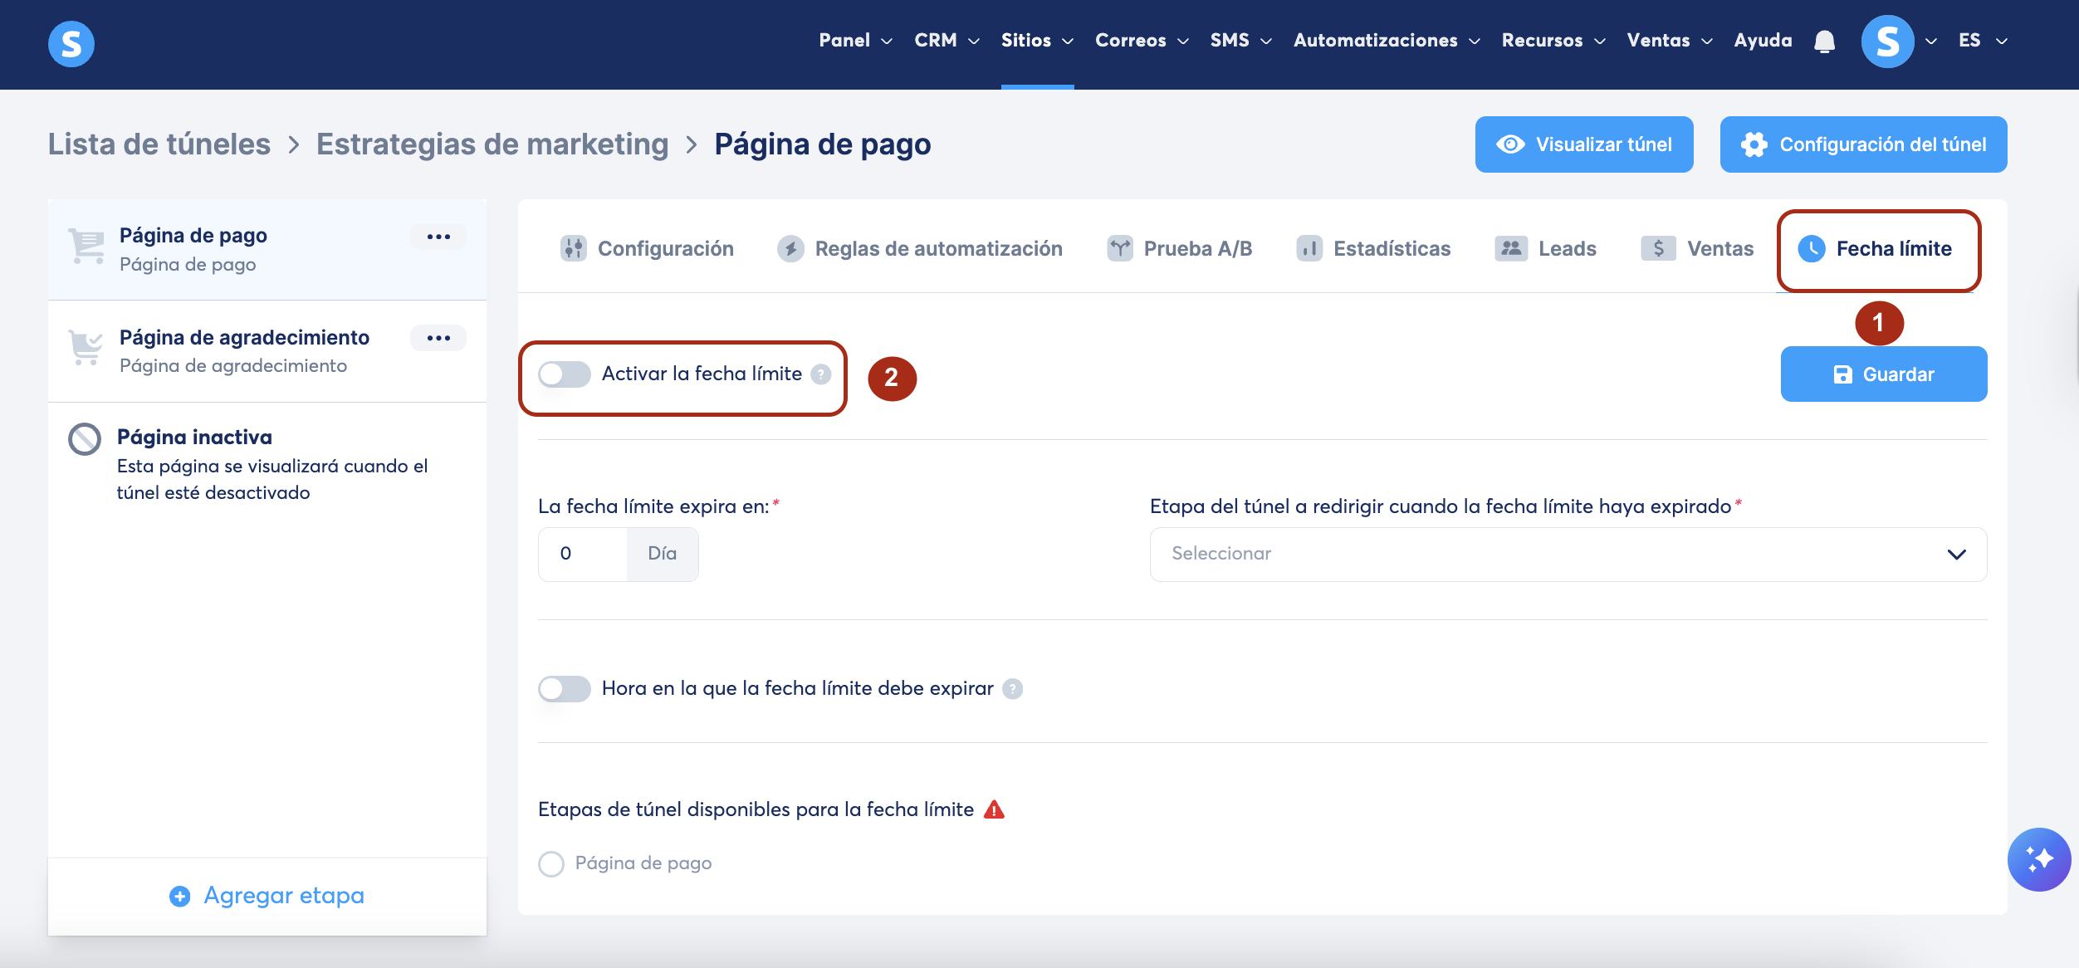Image resolution: width=2079 pixels, height=968 pixels.
Task: Click help icon beside Activar la fecha límite
Action: pyautogui.click(x=820, y=374)
